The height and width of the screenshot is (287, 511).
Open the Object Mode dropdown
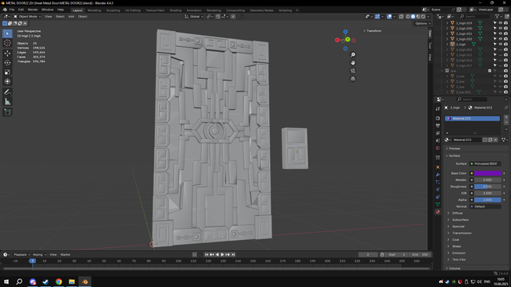click(x=27, y=17)
